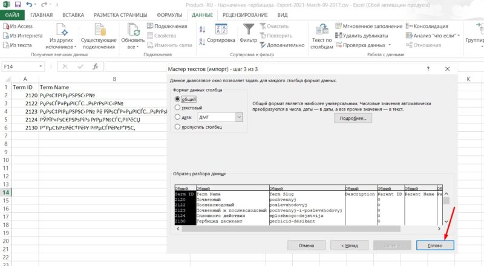
Task: Expand Проверка данных dropdown arrow
Action: (390, 45)
